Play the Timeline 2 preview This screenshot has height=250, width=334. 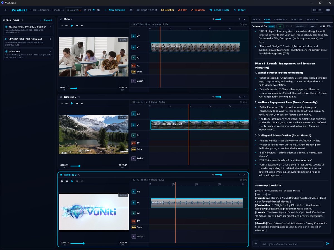point(72,103)
